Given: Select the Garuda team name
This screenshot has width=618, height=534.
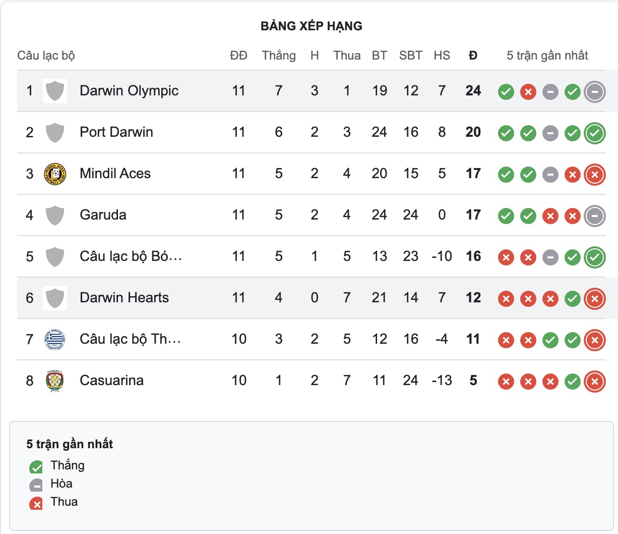Looking at the screenshot, I should pos(103,215).
